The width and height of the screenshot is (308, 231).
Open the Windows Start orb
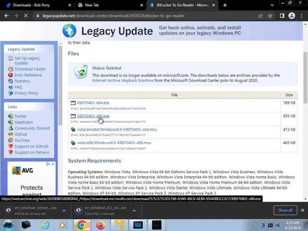click(x=8, y=225)
